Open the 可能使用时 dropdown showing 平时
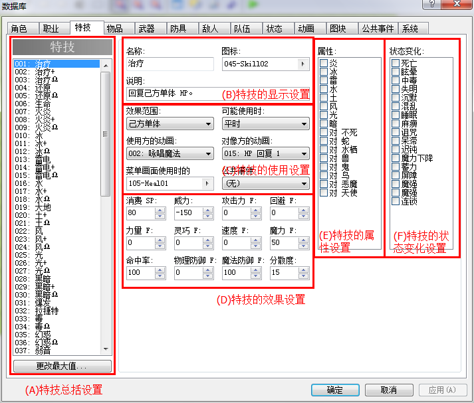The height and width of the screenshot is (403, 474). (x=266, y=123)
